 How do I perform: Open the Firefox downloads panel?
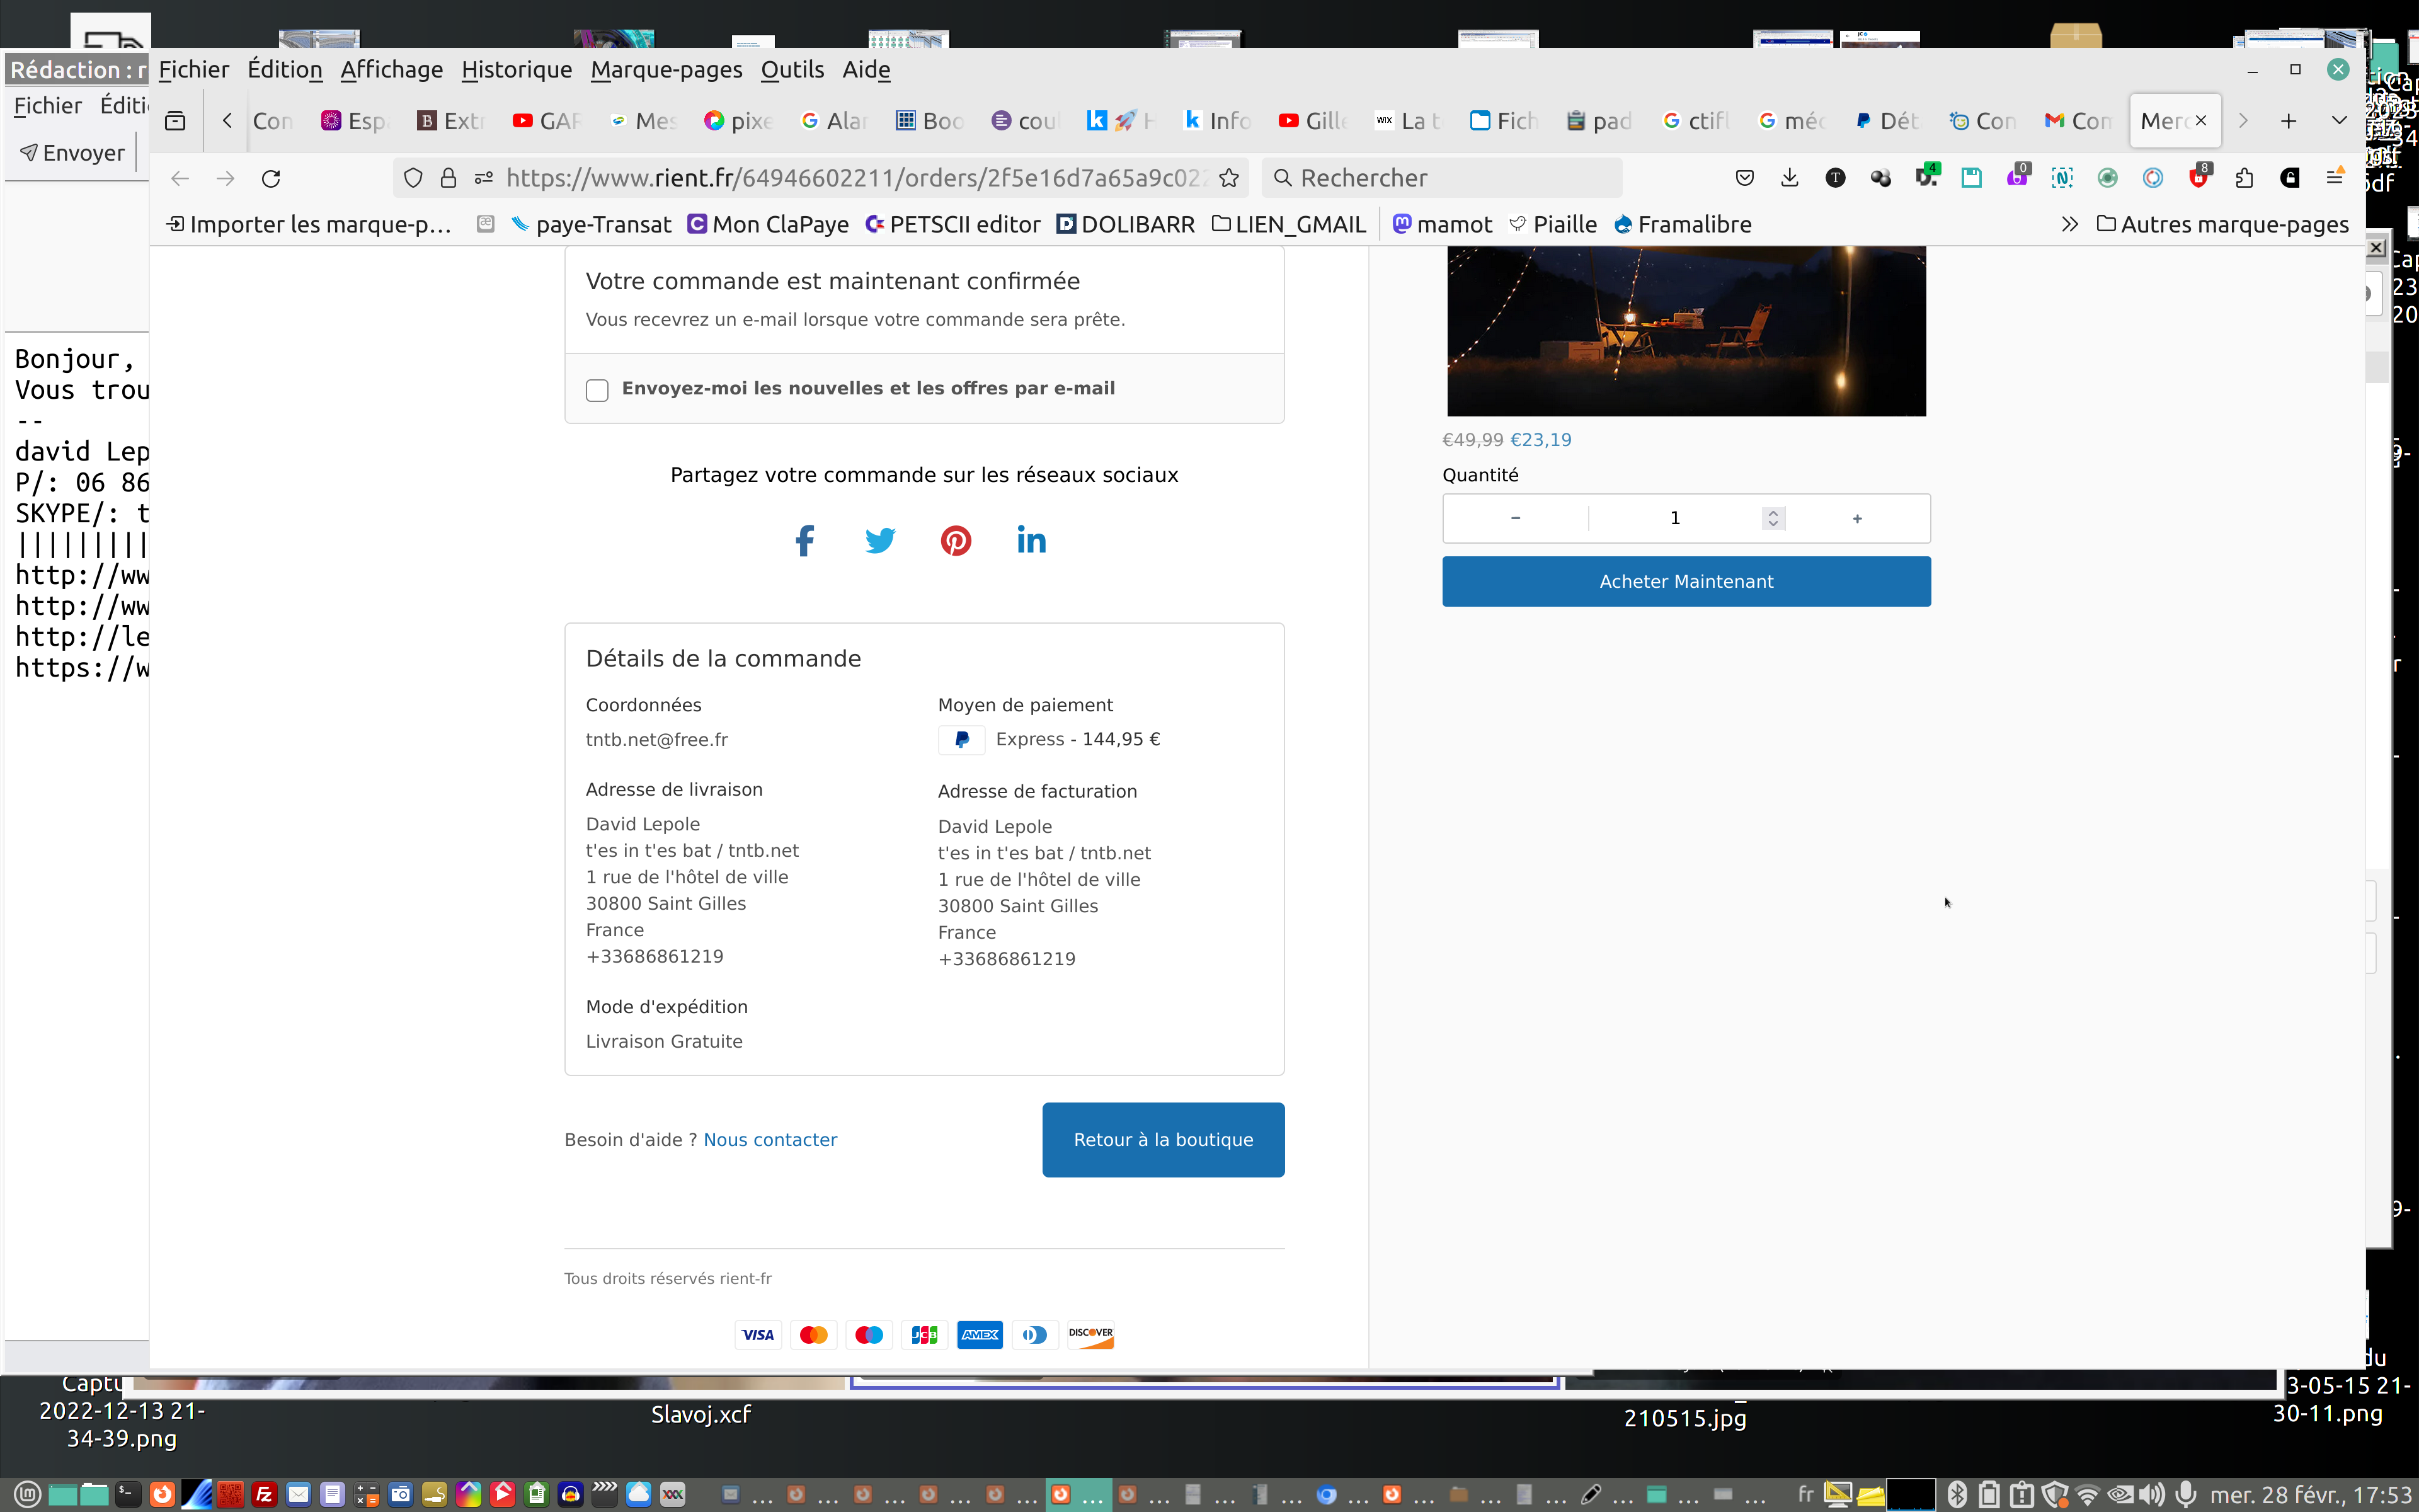point(1789,178)
